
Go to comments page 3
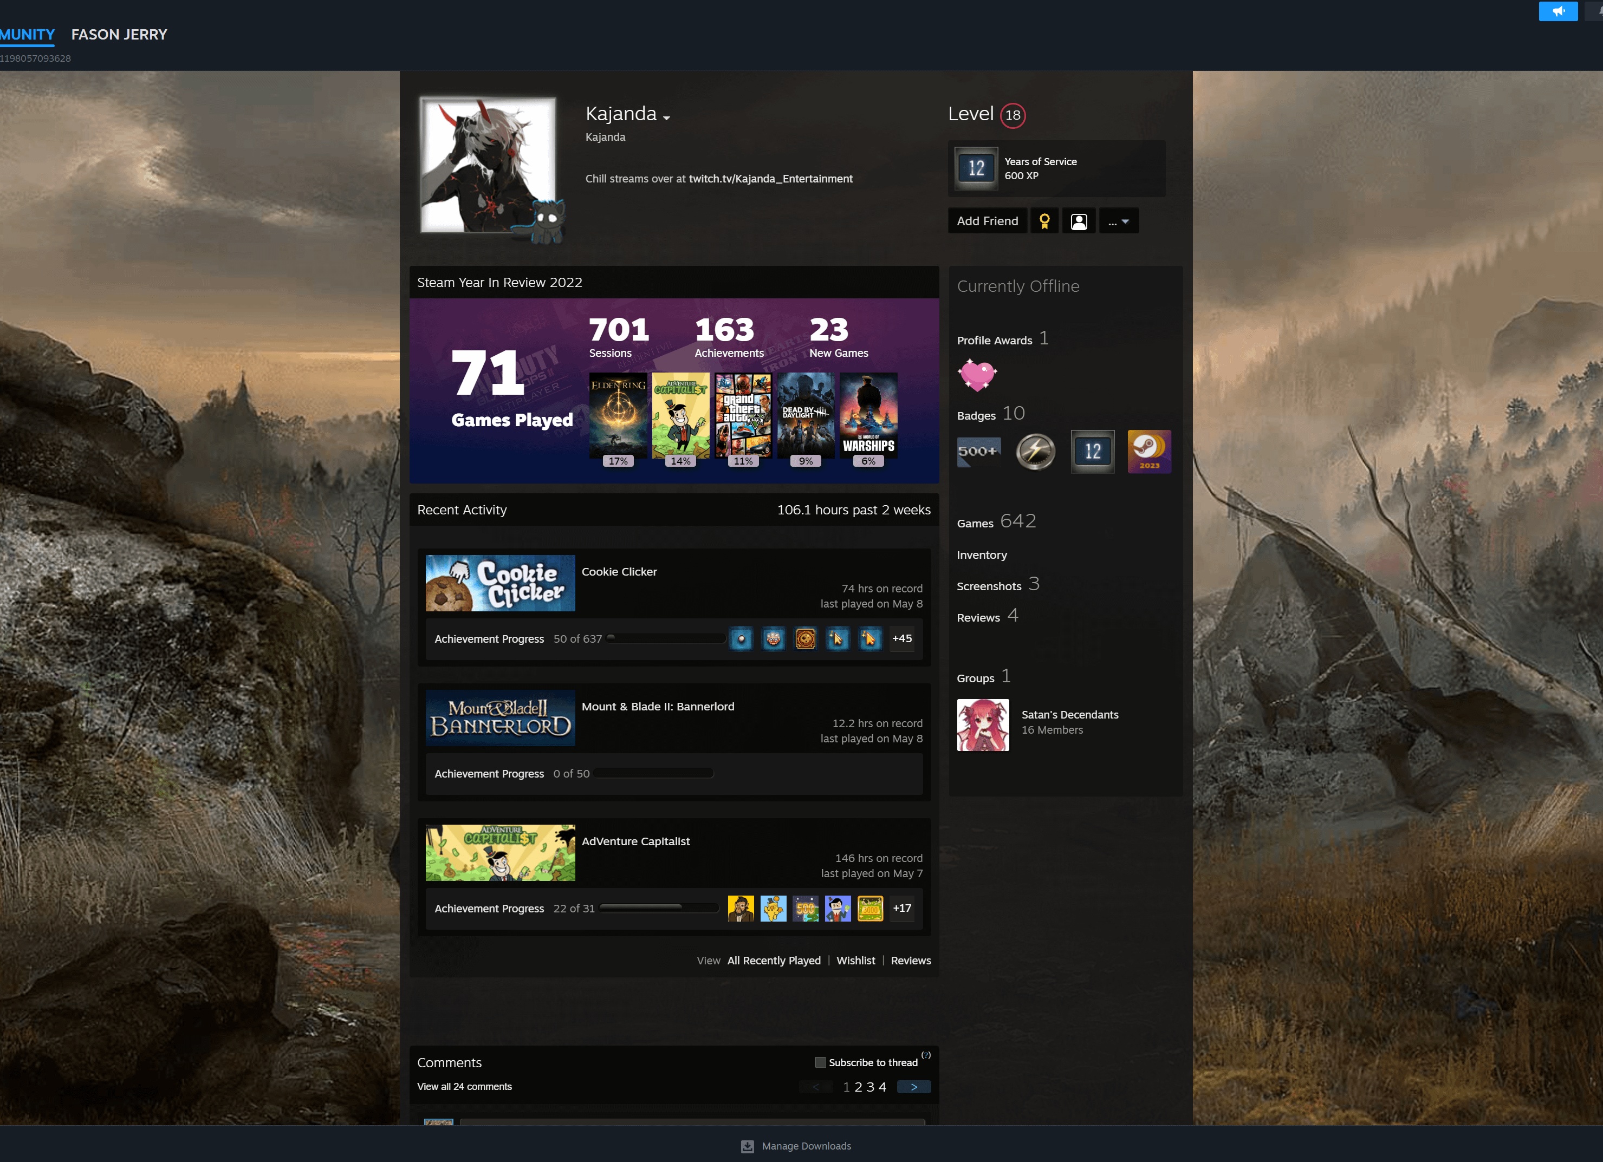click(870, 1087)
